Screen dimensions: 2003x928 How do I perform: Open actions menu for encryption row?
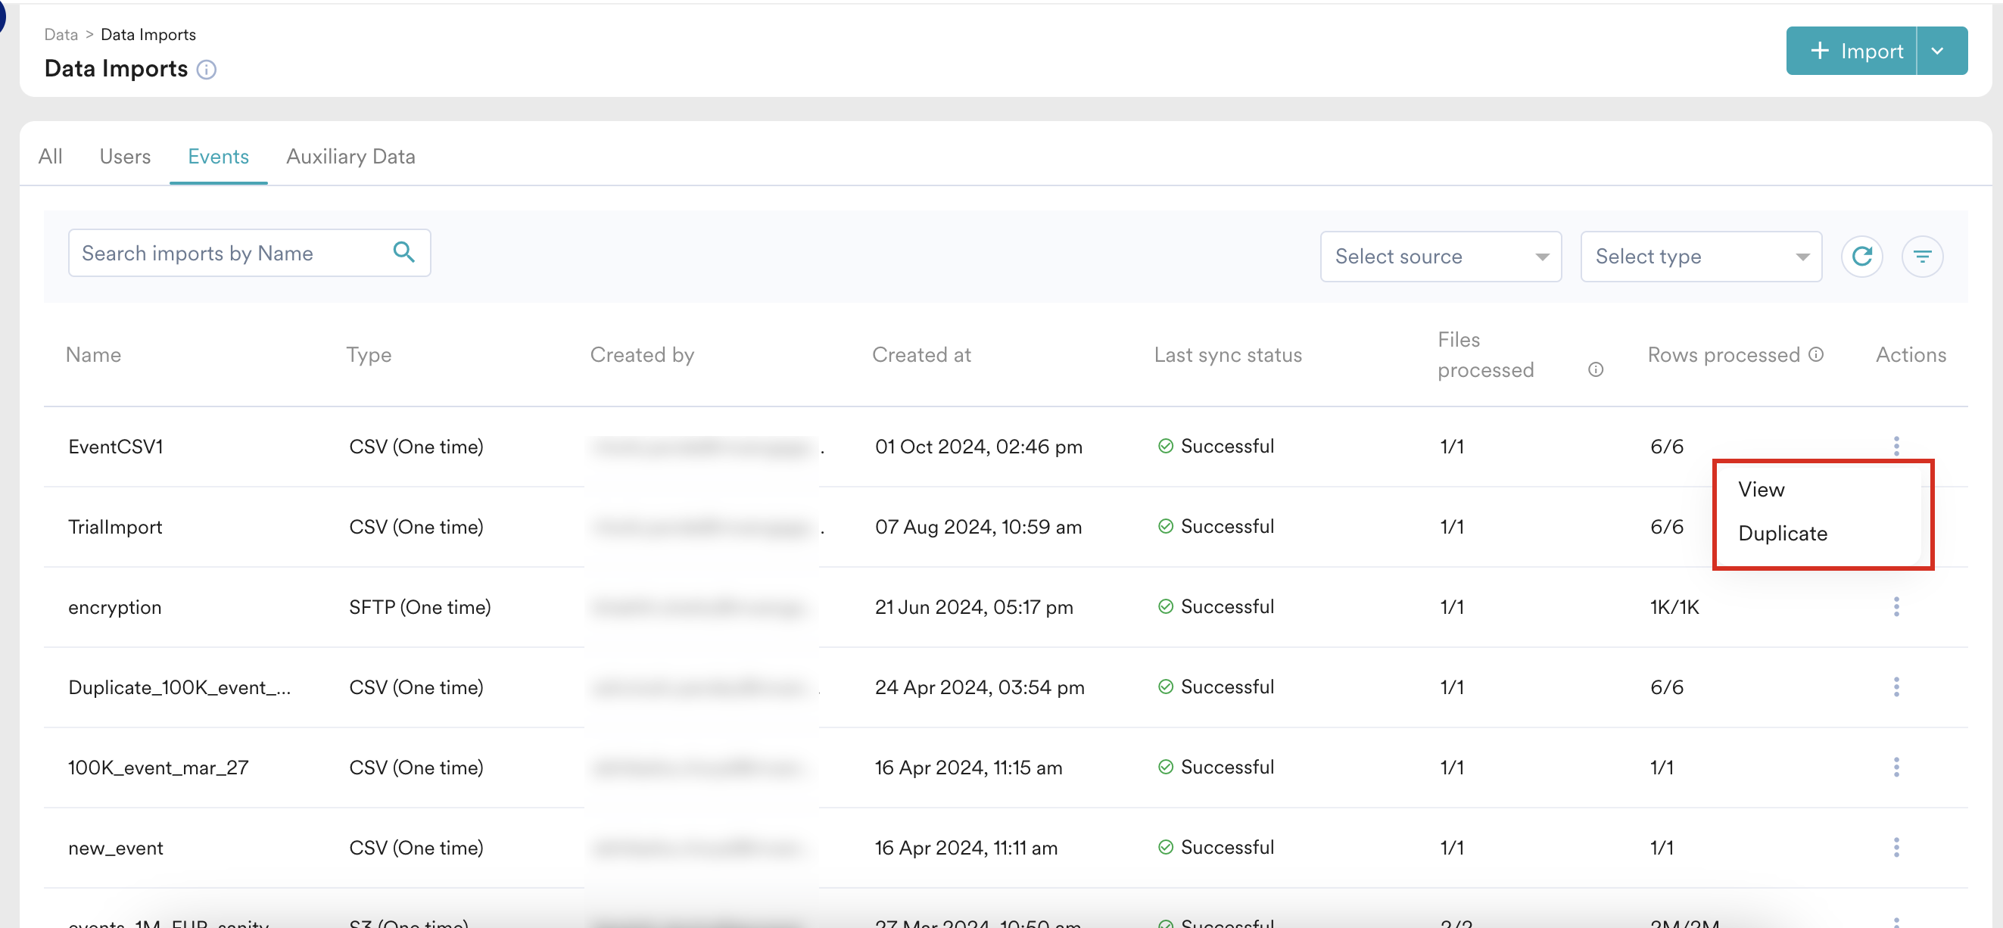click(1896, 606)
